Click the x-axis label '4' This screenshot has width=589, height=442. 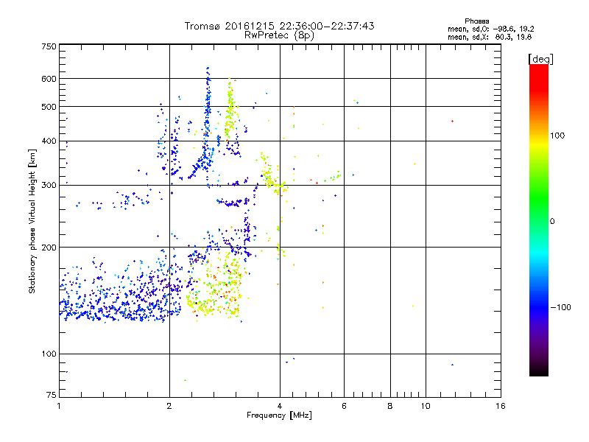280,406
